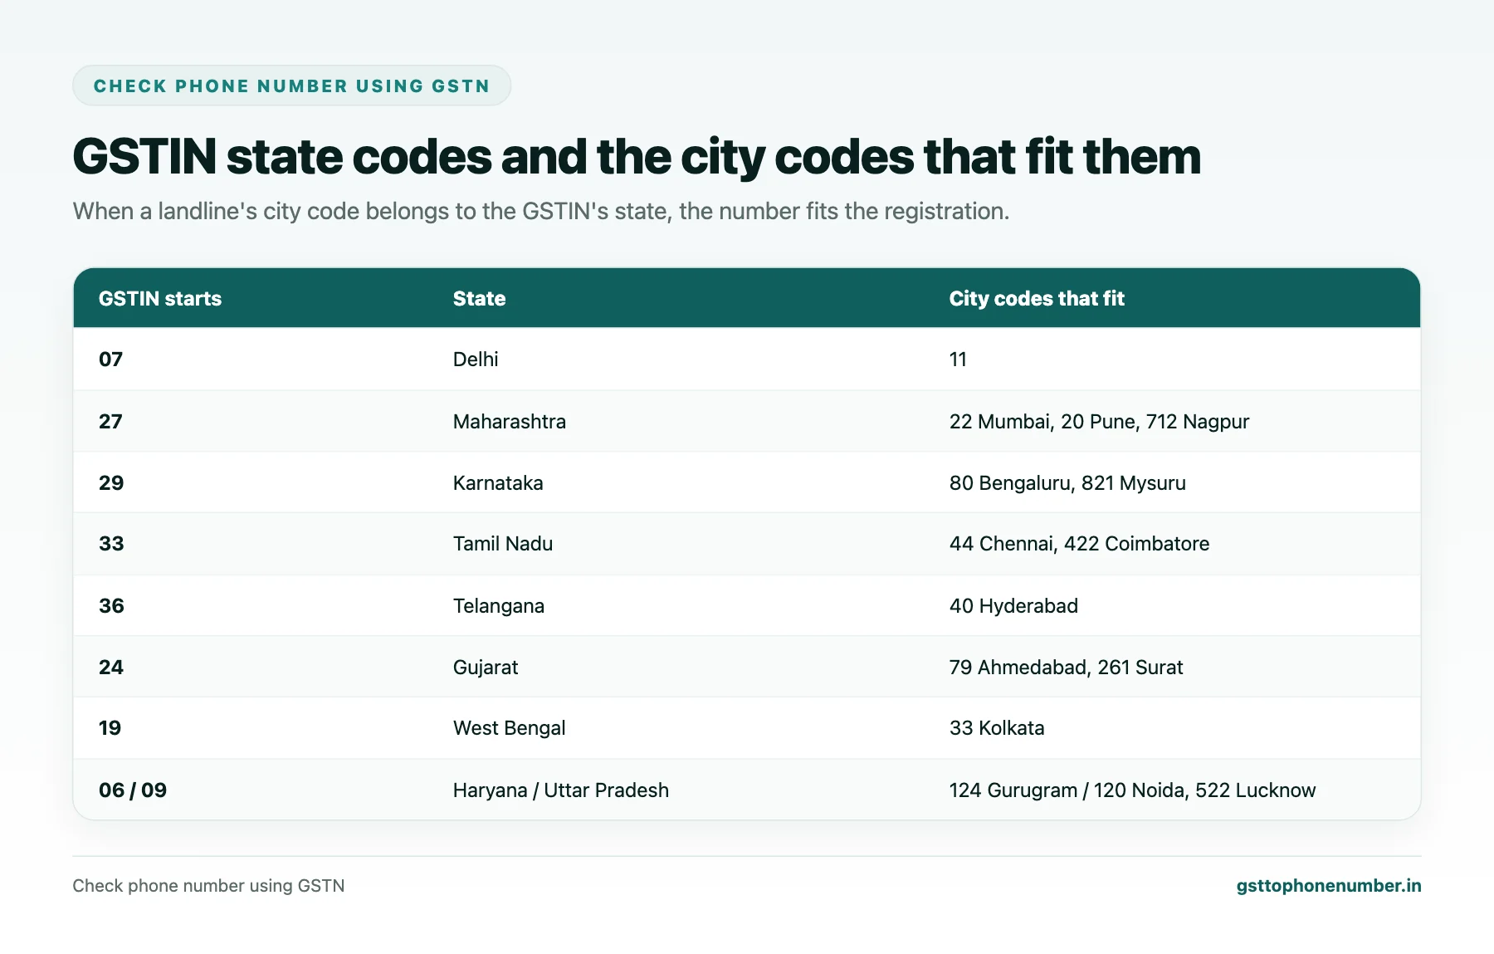Click the 'West Bengal' state cell
The height and width of the screenshot is (954, 1494).
(509, 728)
